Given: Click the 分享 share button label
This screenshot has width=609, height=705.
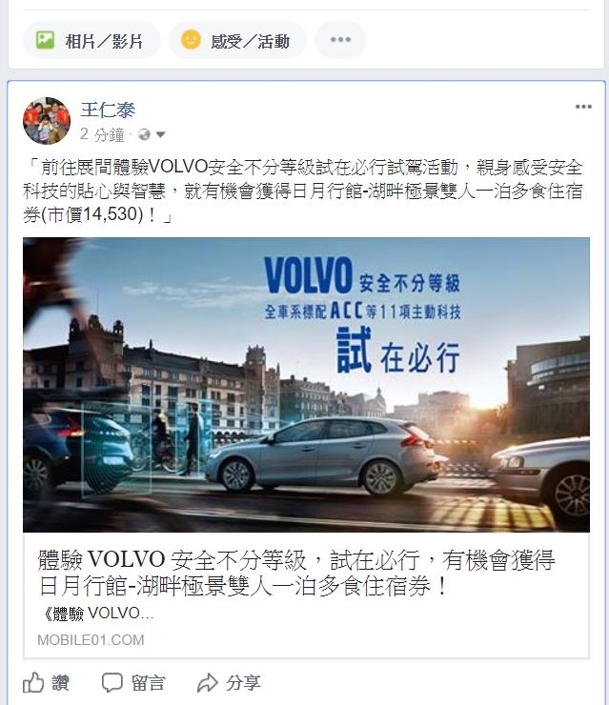Looking at the screenshot, I should 243,683.
